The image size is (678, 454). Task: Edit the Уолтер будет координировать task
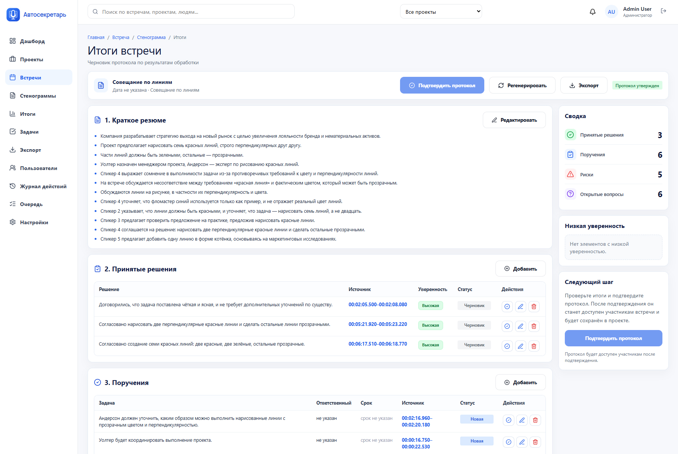[x=522, y=442]
